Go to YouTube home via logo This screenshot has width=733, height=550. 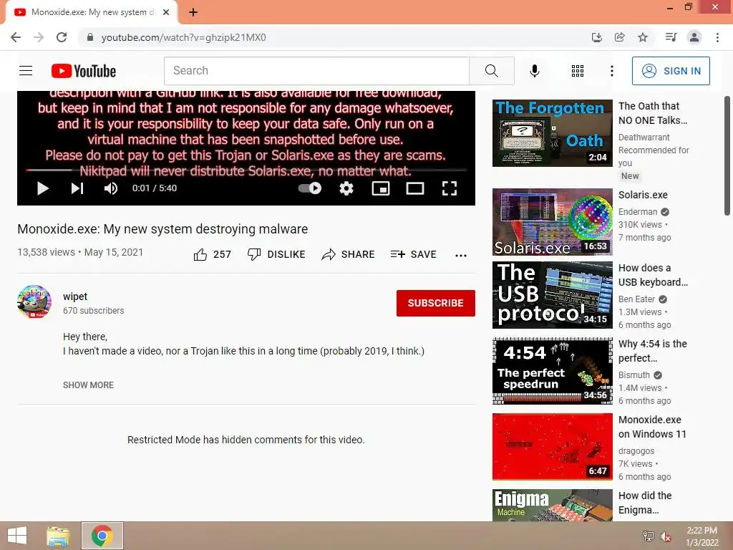[x=84, y=71]
